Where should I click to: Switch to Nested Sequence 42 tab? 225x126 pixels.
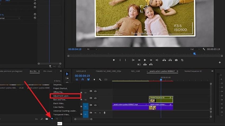[193, 71]
